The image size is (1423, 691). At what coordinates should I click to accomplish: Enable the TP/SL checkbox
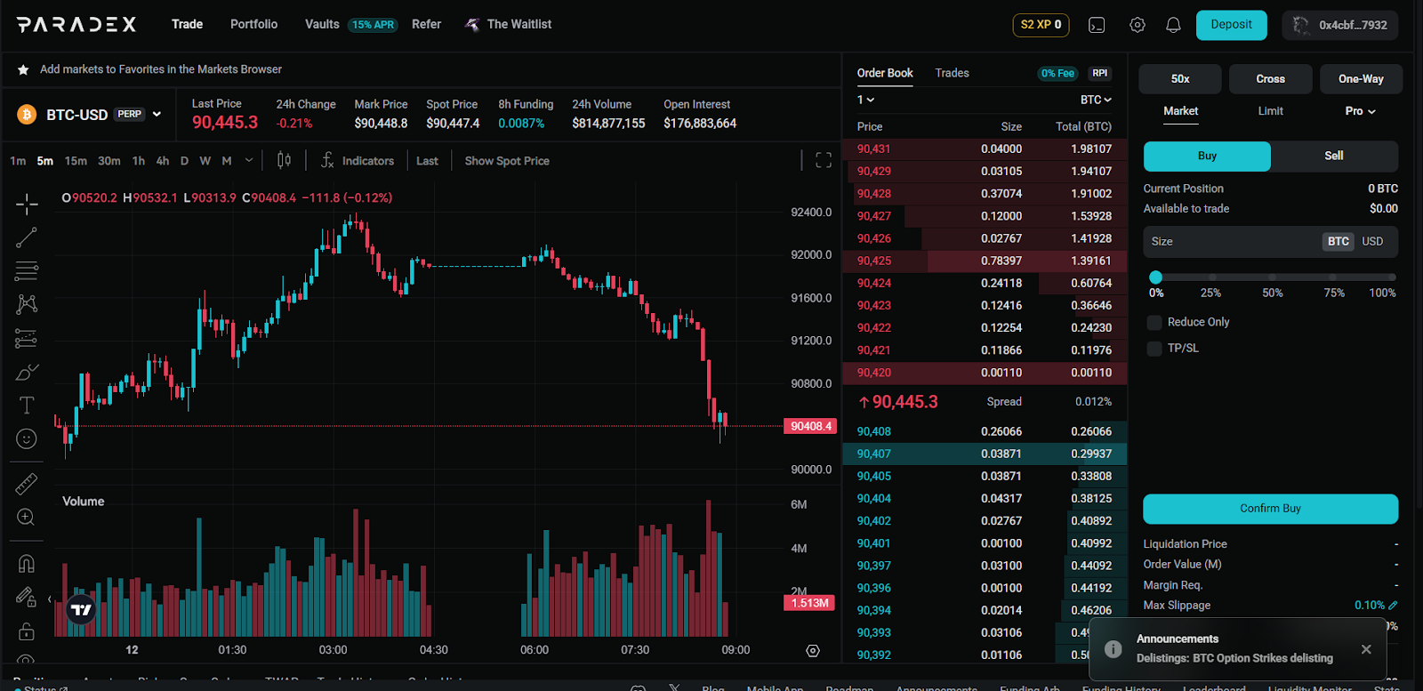(x=1154, y=349)
